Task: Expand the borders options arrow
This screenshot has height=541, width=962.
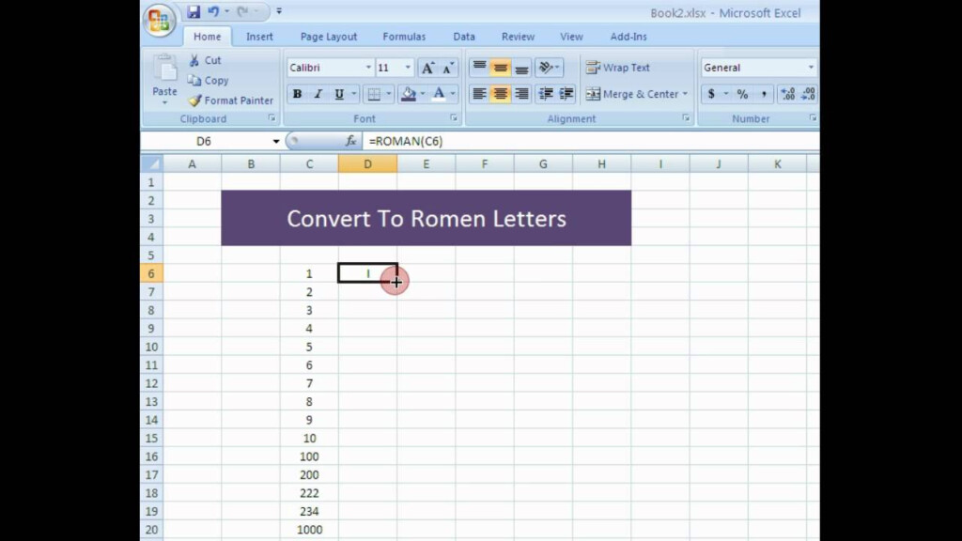Action: click(x=388, y=94)
